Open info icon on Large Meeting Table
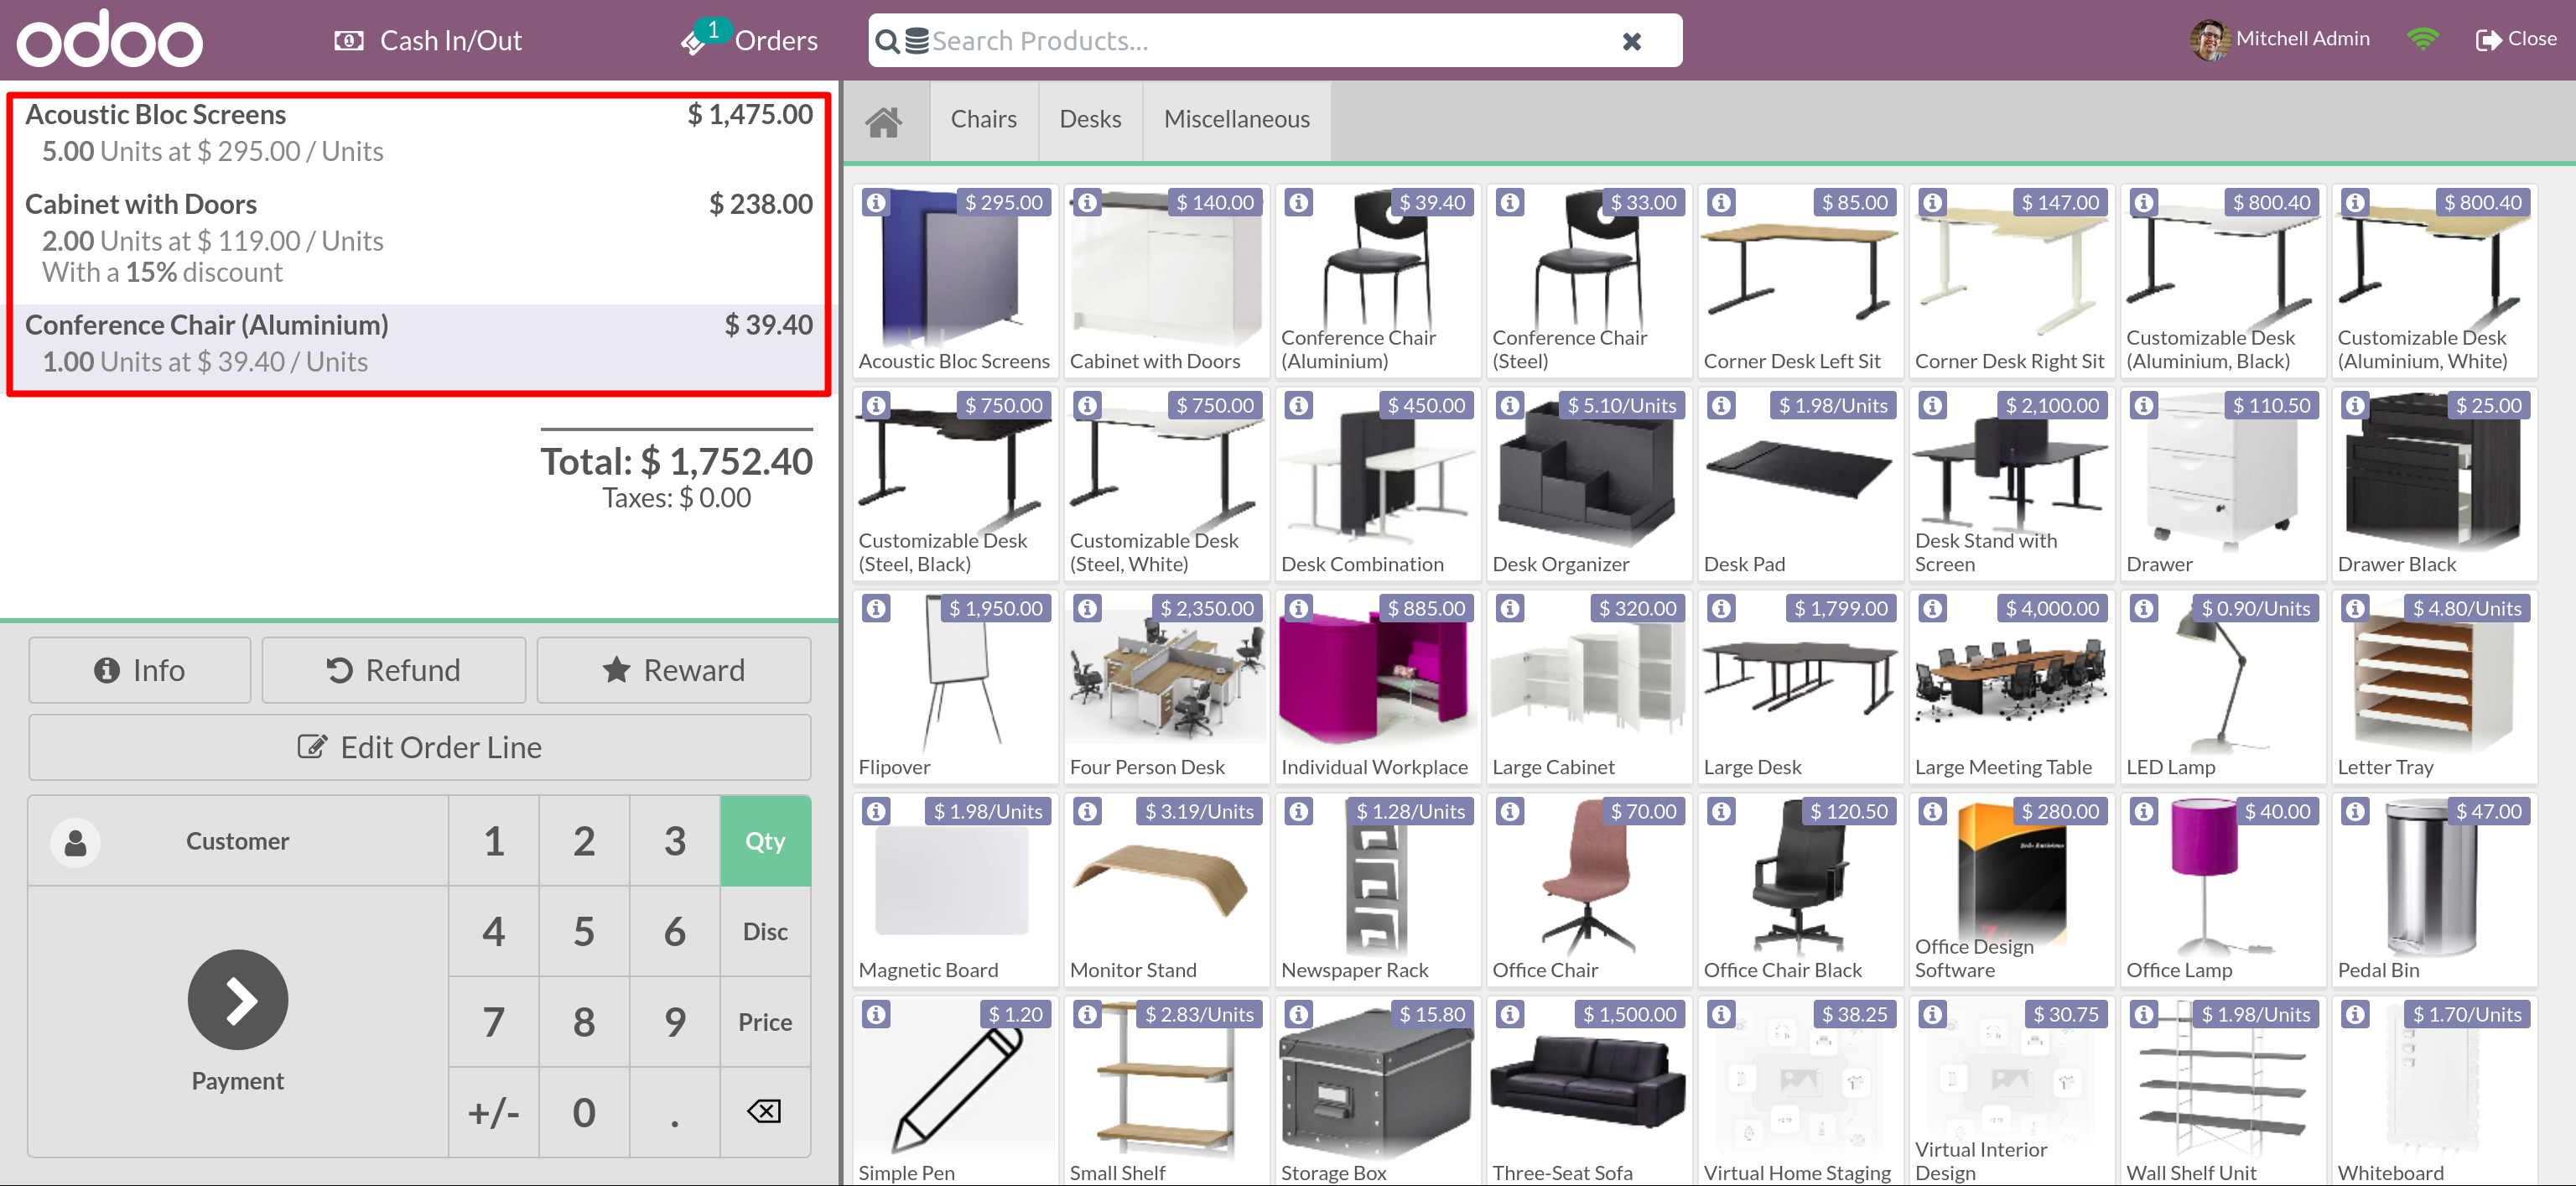2576x1186 pixels. 1932,609
